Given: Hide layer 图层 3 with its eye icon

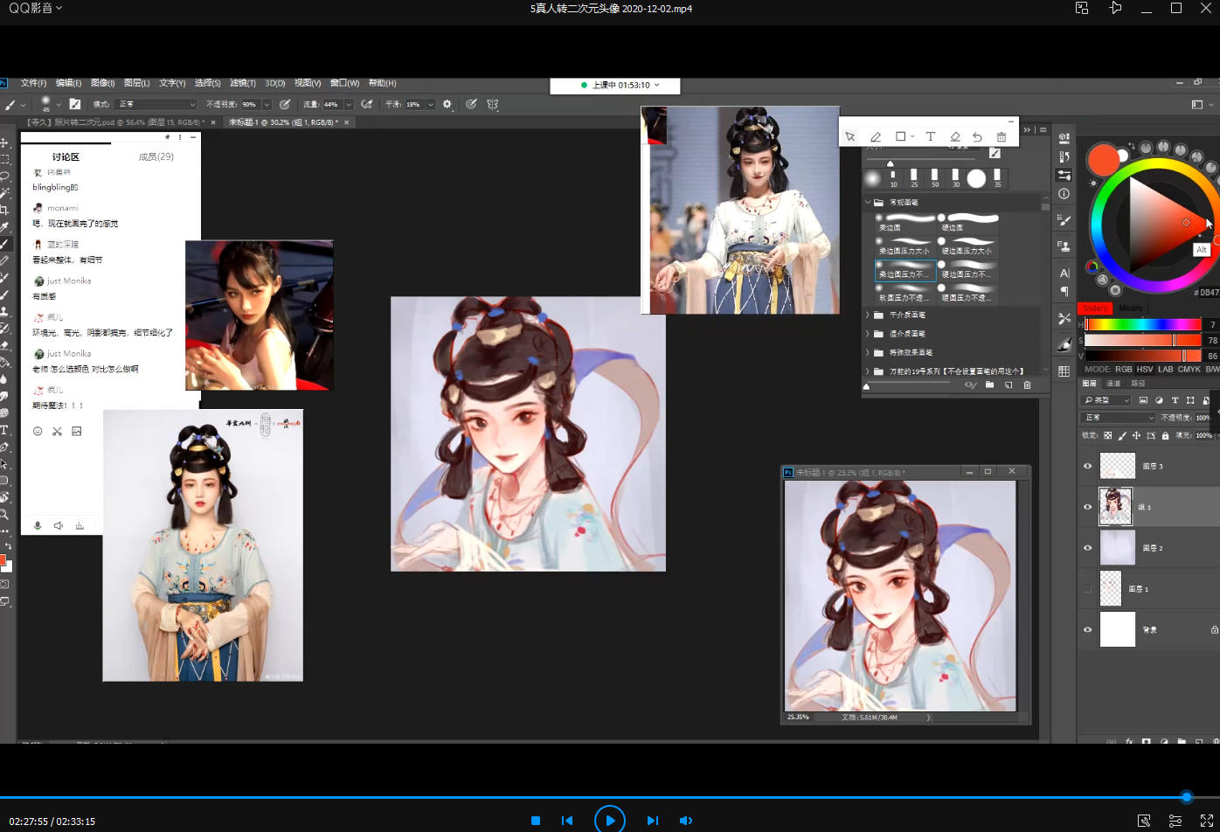Looking at the screenshot, I should click(x=1088, y=467).
